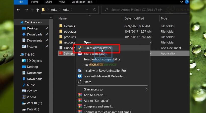
Task: Open the File menu
Action: tap(21, 2)
